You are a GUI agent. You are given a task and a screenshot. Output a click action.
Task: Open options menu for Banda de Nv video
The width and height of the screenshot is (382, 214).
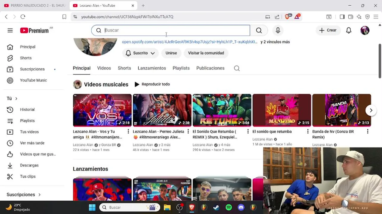pos(367,132)
